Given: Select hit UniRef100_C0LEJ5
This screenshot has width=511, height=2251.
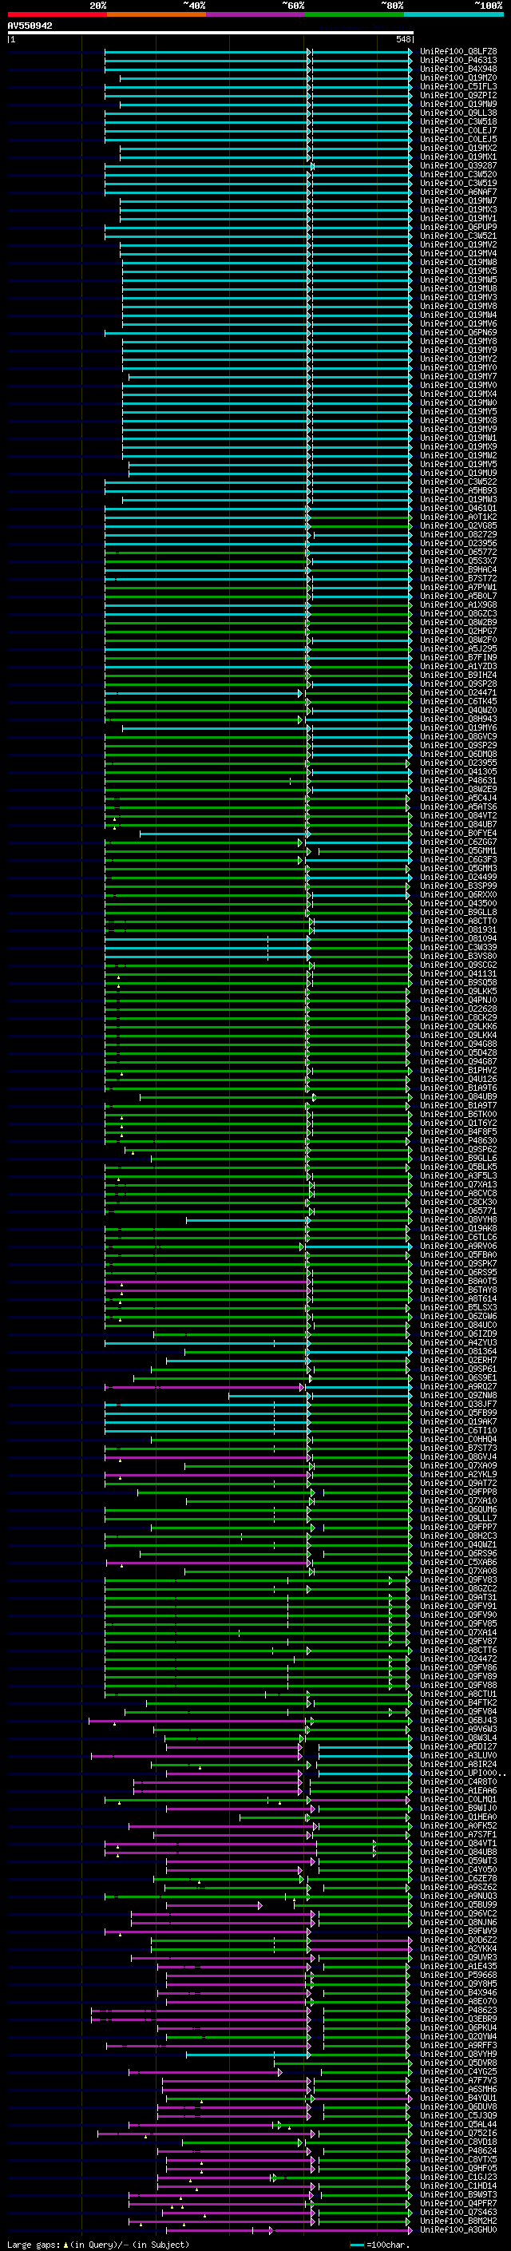Looking at the screenshot, I should click(x=458, y=139).
